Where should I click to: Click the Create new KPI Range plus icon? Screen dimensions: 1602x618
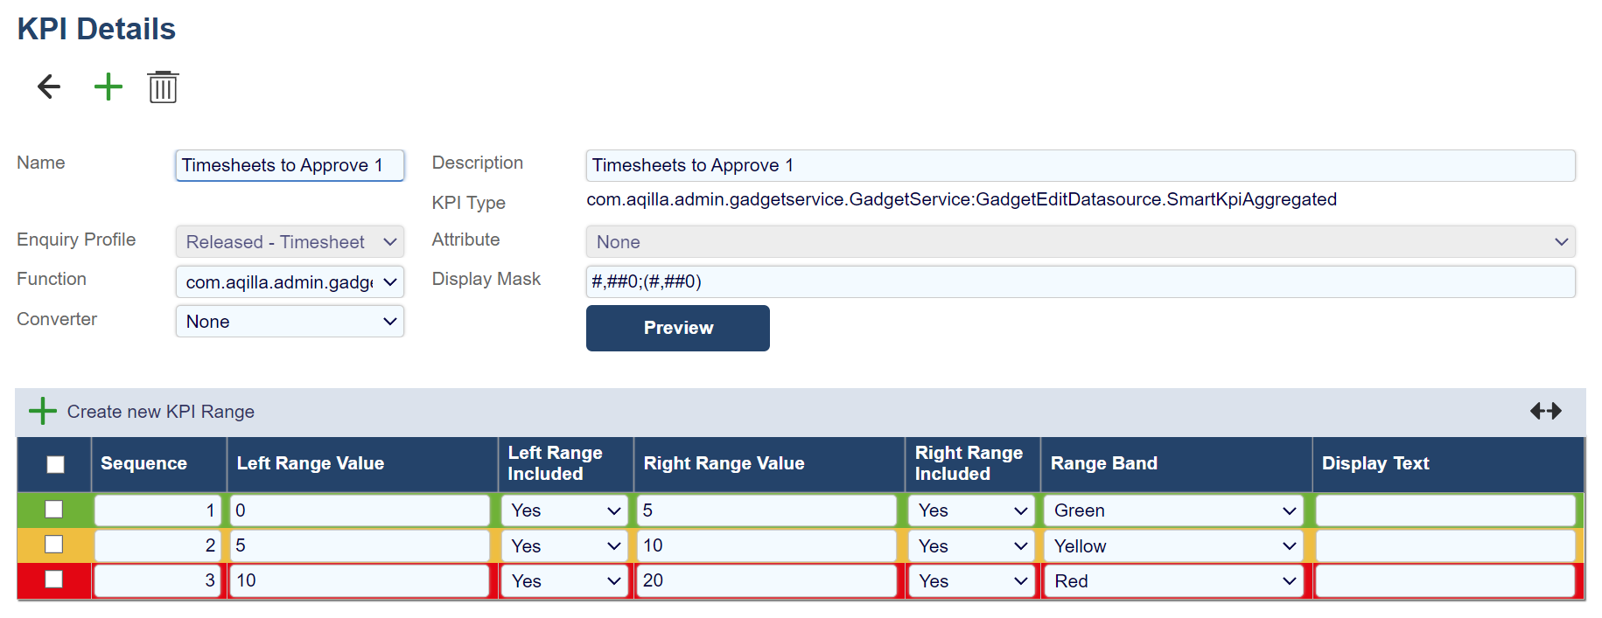[x=42, y=411]
